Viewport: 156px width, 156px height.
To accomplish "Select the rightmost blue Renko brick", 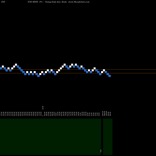I will pyautogui.click(x=110, y=76).
